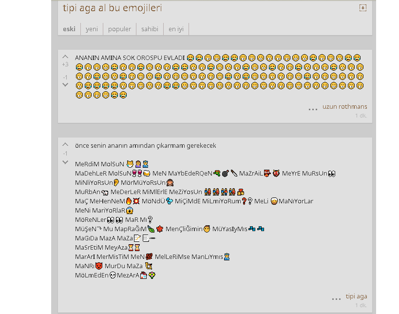Click the expand box icon beside the title

pos(363,8)
